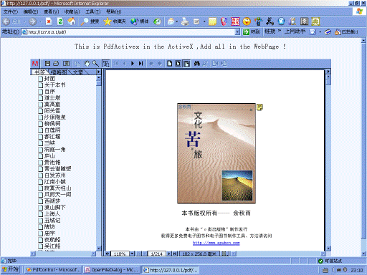This screenshot has width=367, height=275.
Task: Click the Adobe logo icon in PDF toolbar
Action: 35,64
